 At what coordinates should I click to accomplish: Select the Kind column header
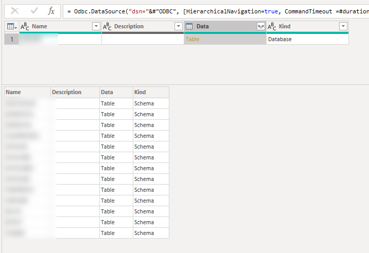pos(307,26)
